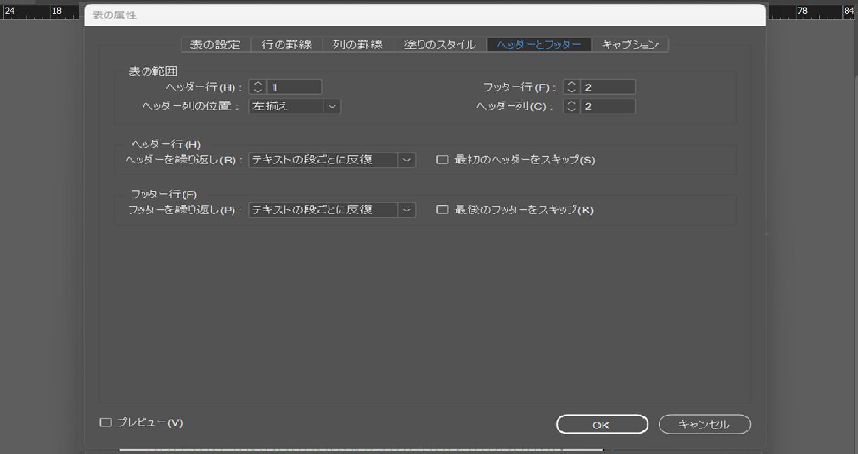Viewport: 858px width, 454px height.
Task: Open the キャプション tab
Action: click(x=630, y=44)
